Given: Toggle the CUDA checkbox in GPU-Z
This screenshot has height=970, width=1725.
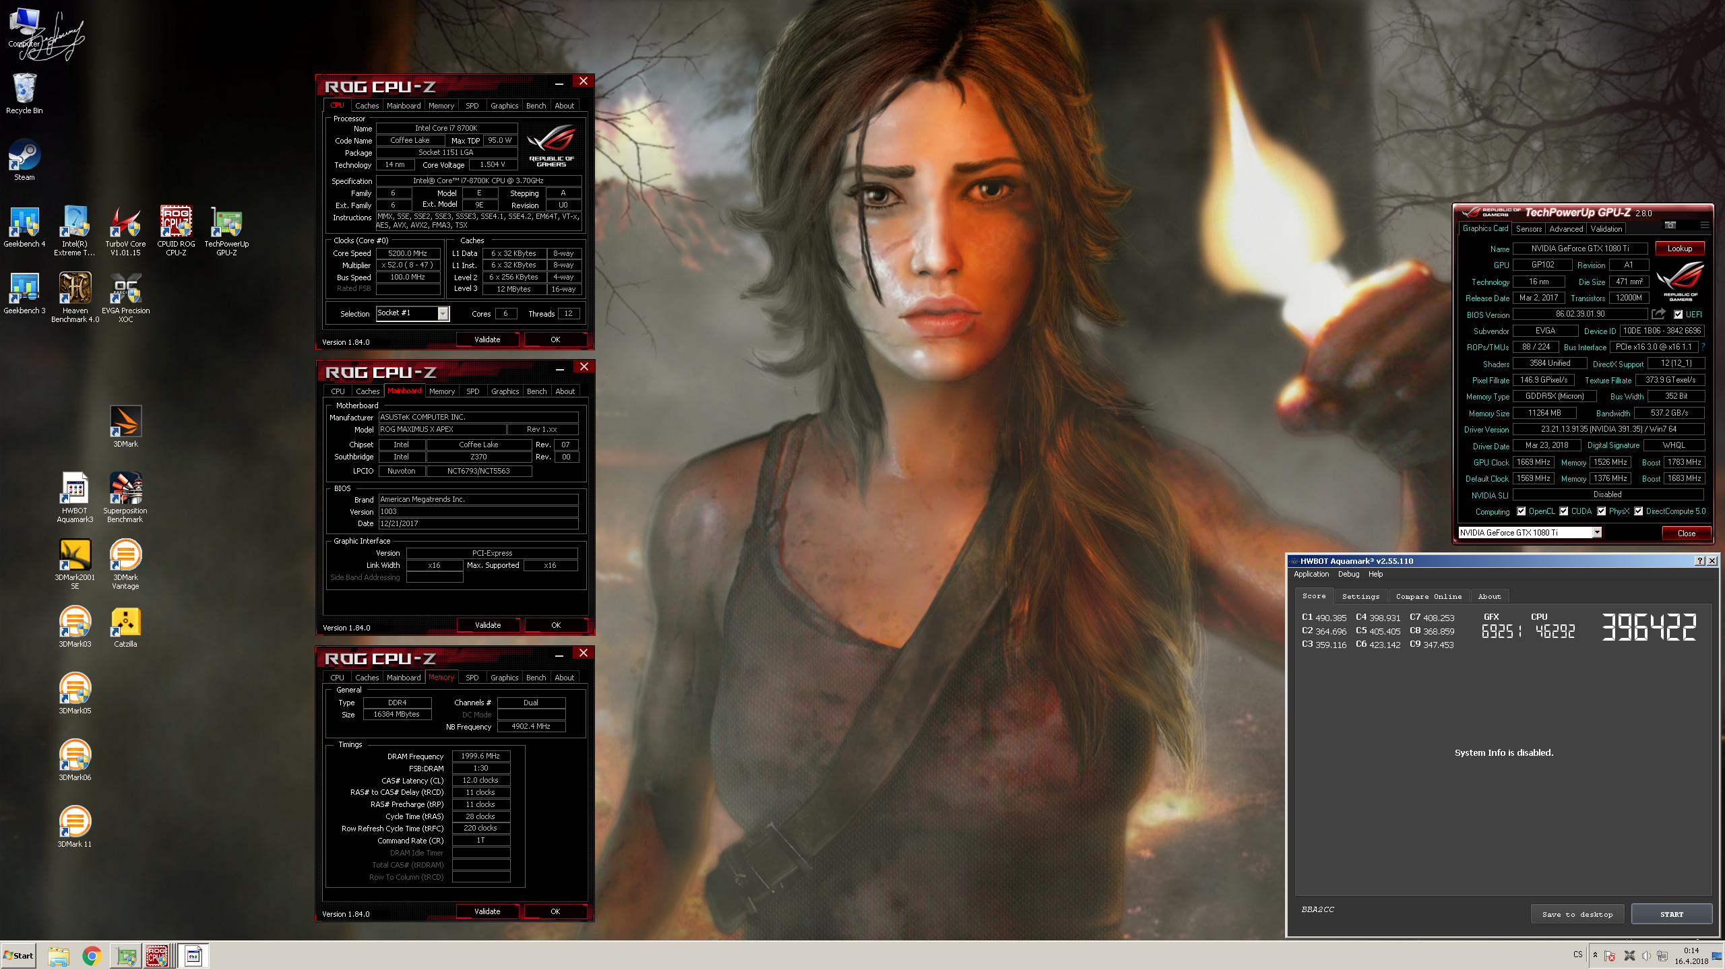Looking at the screenshot, I should coord(1564,511).
